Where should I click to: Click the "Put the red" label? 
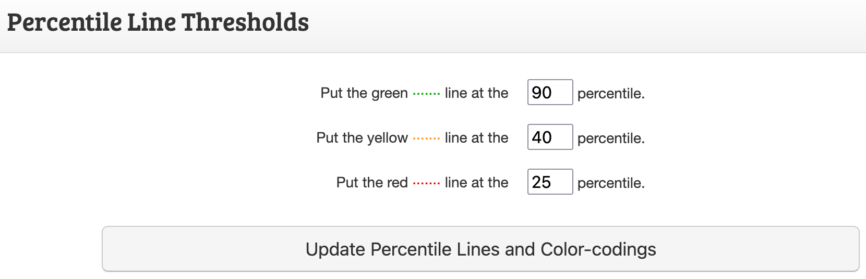pos(371,183)
